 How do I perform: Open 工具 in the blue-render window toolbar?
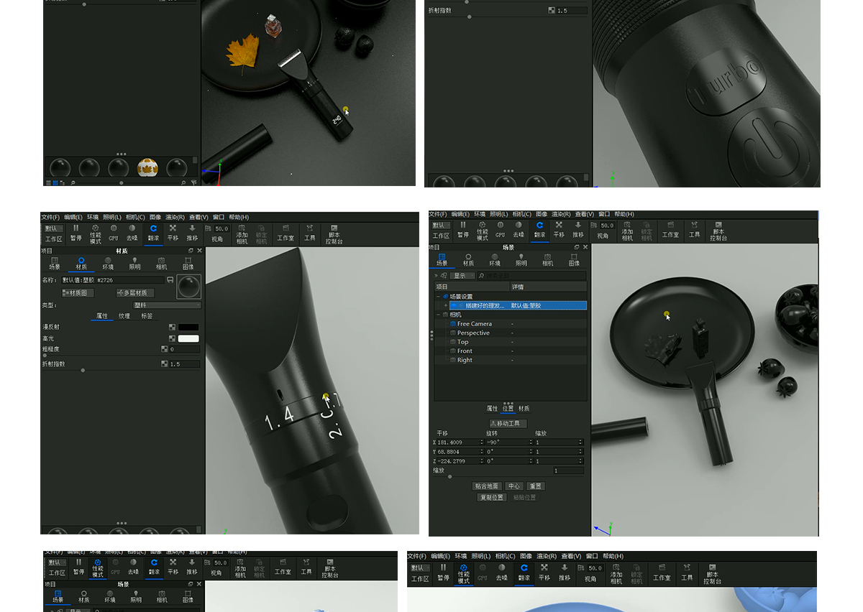pyautogui.click(x=687, y=572)
